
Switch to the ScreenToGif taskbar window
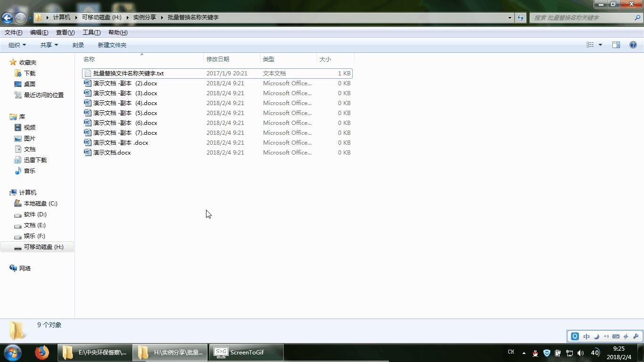click(x=246, y=352)
